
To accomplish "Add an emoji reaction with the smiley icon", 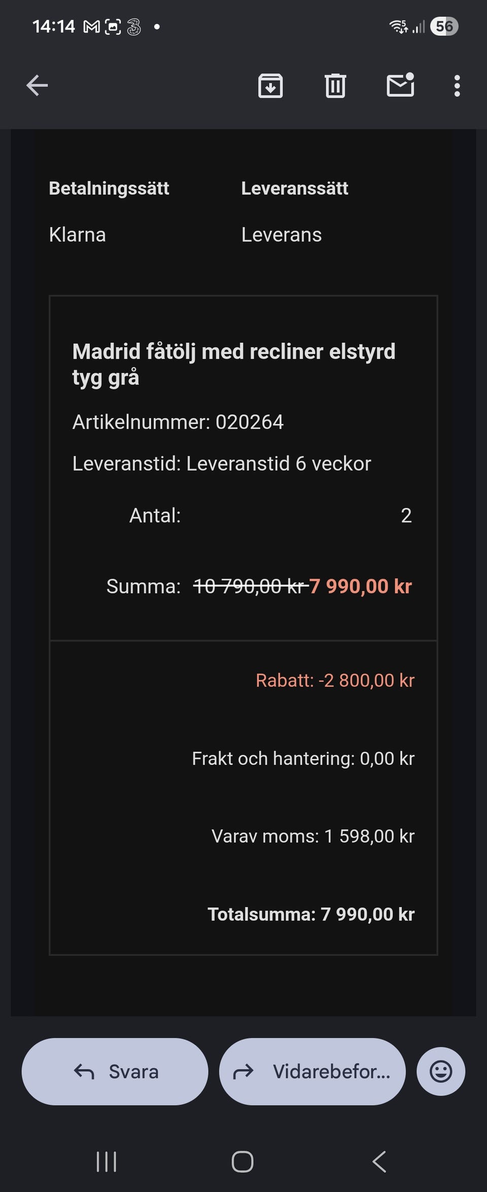I will click(x=440, y=1071).
